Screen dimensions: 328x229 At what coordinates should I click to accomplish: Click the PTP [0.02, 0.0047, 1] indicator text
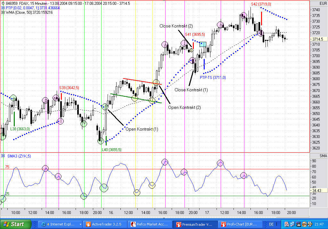click(x=33, y=8)
